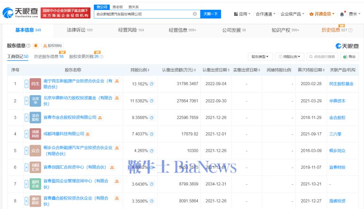Open the 企业级产品 dropdown menu
This screenshot has width=364, height=209.
pyautogui.click(x=292, y=14)
